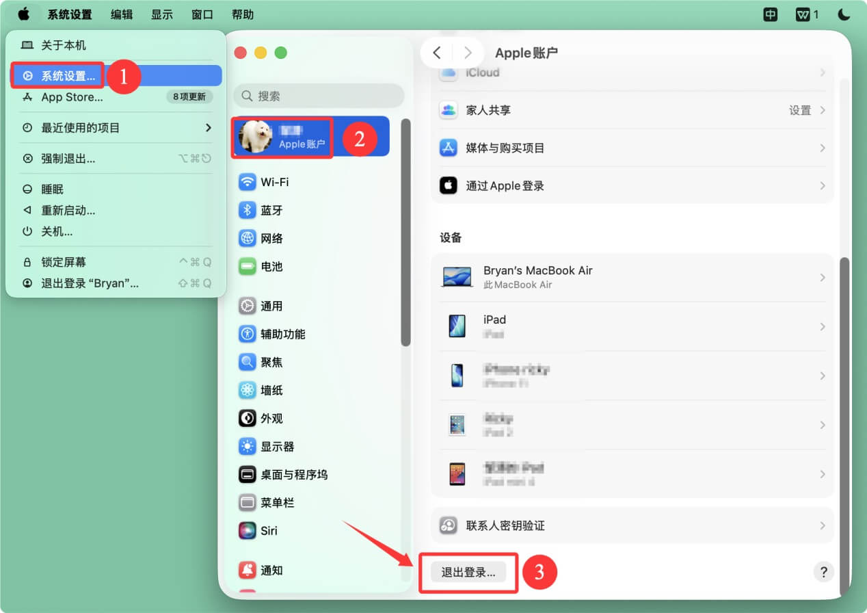This screenshot has height=613, width=867.
Task: Toggle Do Not Disturb moon icon
Action: [x=843, y=14]
